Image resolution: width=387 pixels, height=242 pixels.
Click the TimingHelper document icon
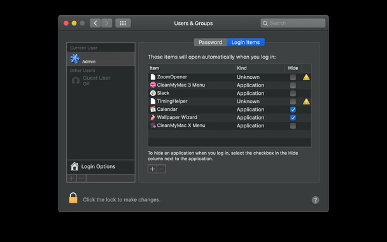[x=153, y=101]
